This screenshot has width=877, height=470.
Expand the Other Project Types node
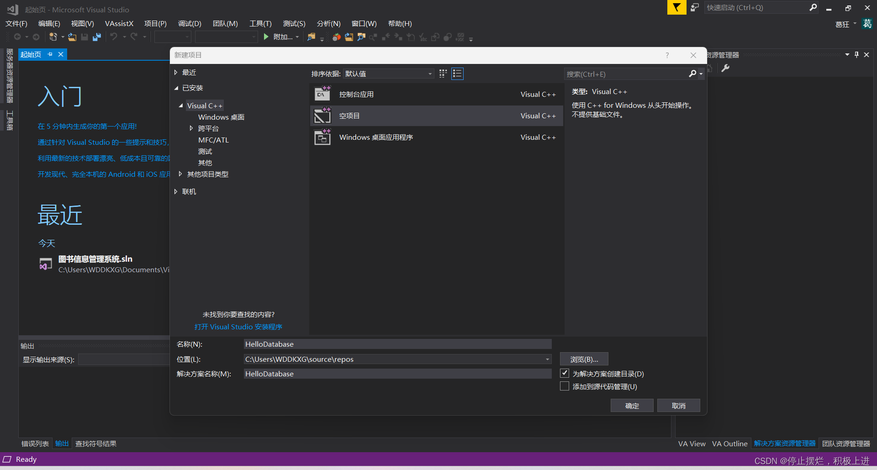tap(180, 174)
